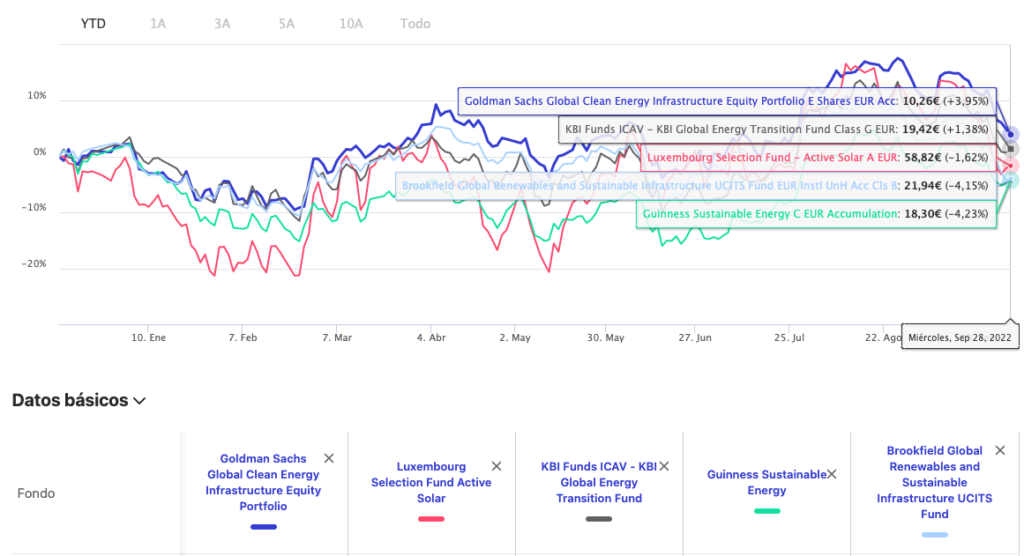Switch chart to 1A period
Viewport: 1024px width, 556px height.
point(158,24)
